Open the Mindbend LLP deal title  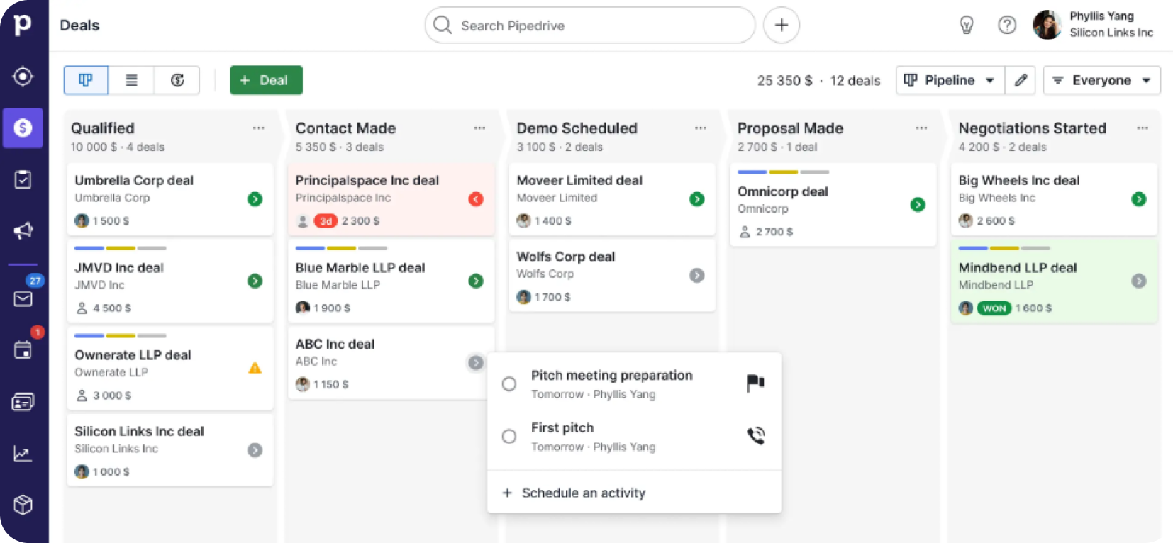(x=1018, y=268)
